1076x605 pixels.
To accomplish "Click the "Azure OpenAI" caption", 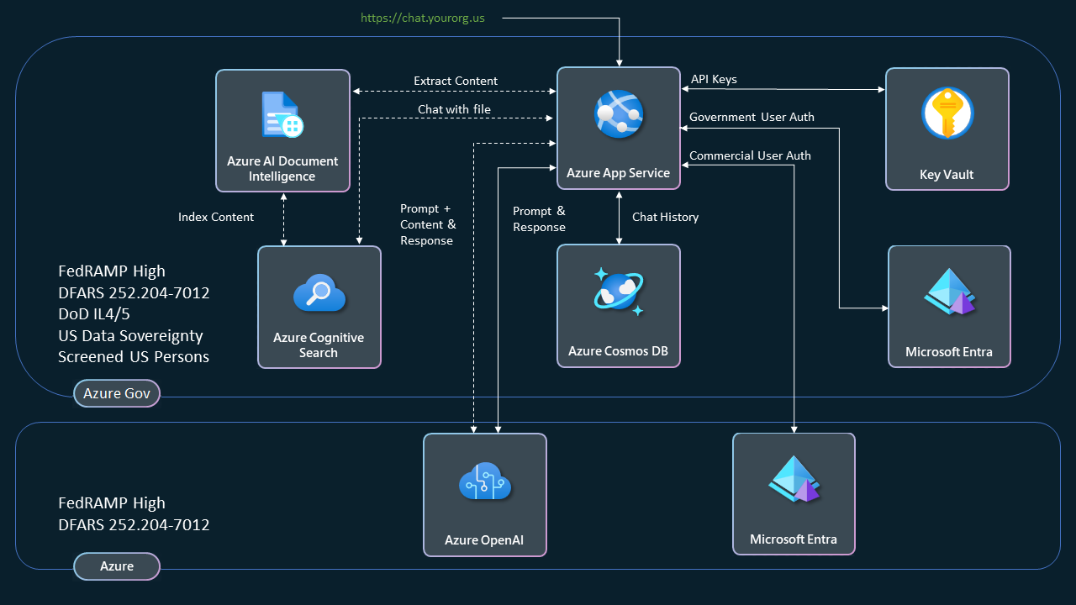I will (x=484, y=540).
